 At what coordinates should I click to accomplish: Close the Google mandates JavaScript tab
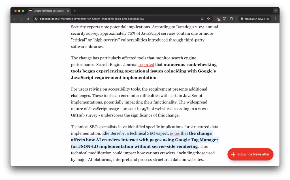click(x=68, y=11)
